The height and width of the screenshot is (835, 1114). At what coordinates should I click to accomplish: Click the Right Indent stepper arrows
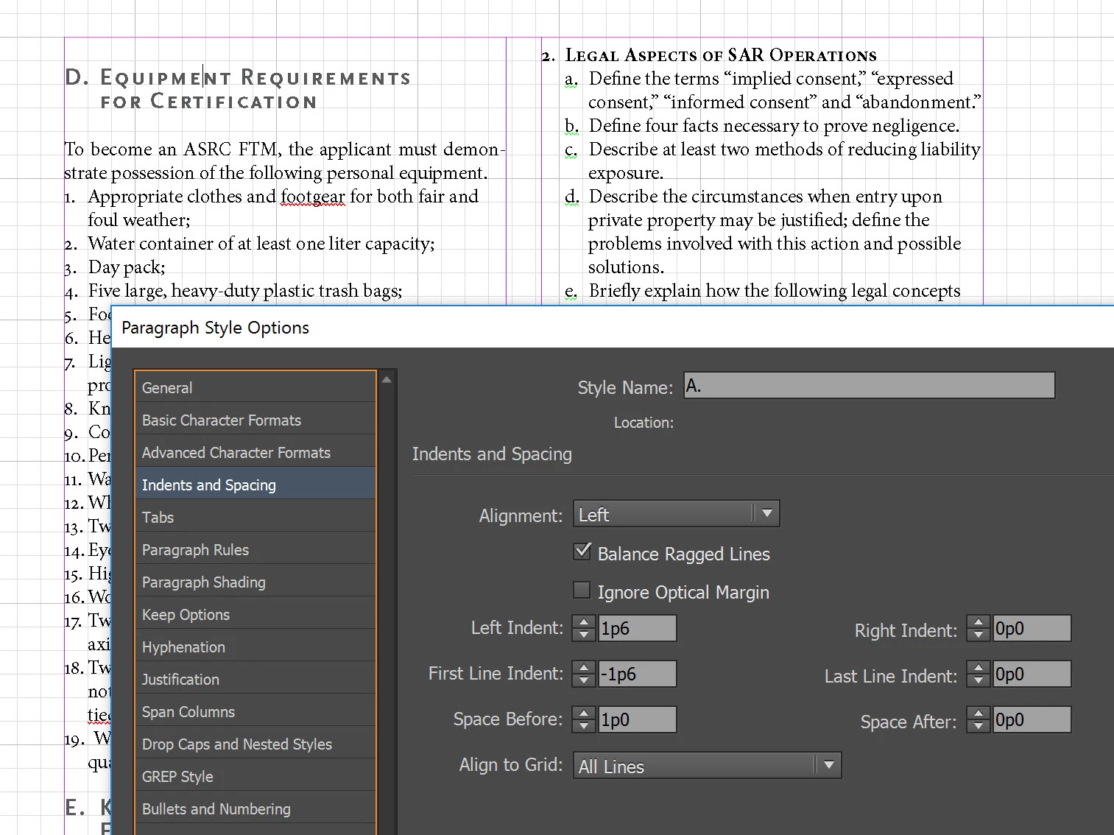pyautogui.click(x=979, y=628)
